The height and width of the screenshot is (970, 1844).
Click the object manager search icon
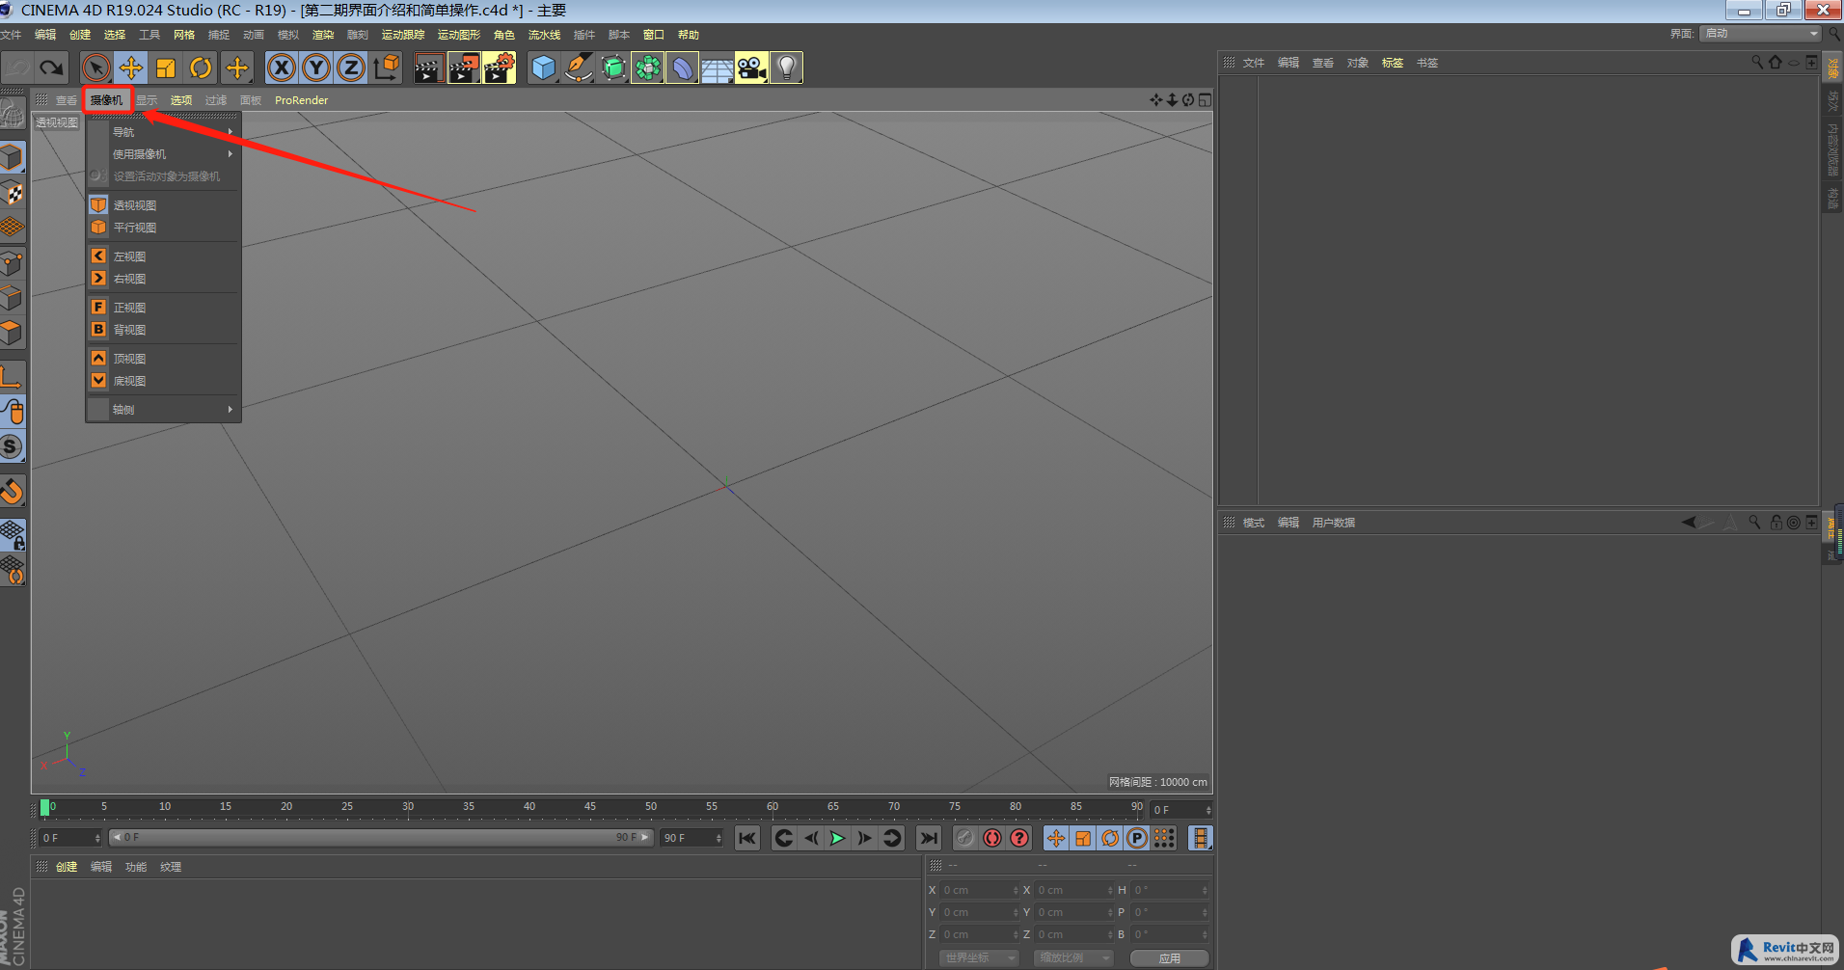[1756, 63]
